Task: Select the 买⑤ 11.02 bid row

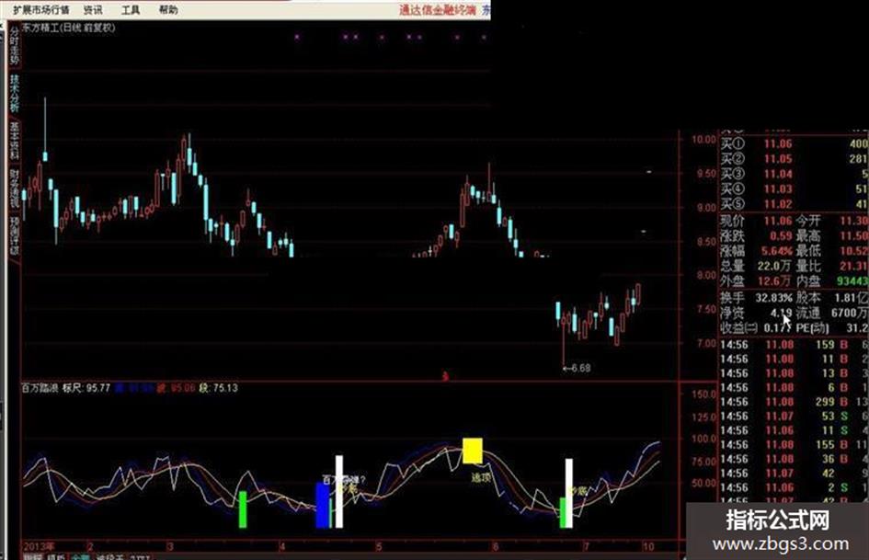Action: [794, 203]
